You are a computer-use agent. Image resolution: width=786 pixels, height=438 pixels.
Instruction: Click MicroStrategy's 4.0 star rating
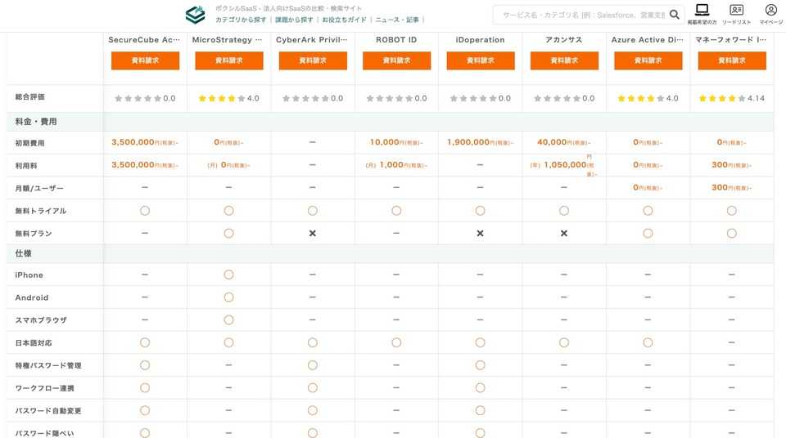pos(228,99)
